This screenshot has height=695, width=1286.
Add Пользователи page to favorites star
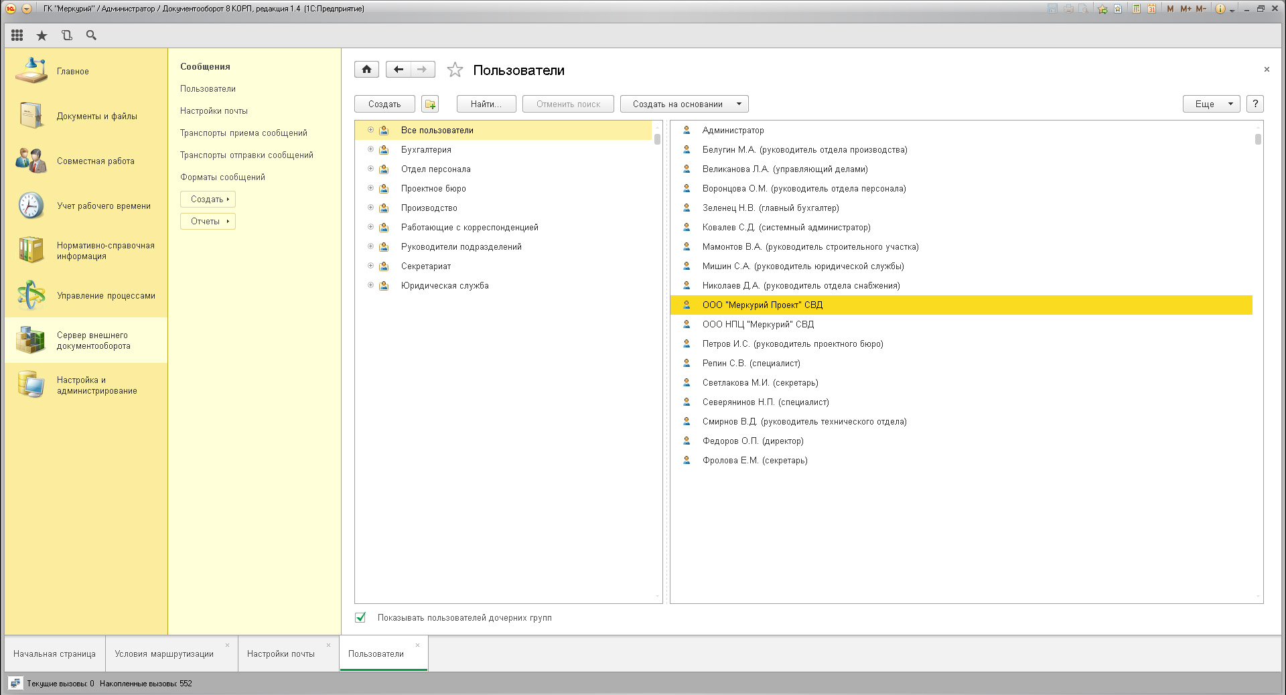tap(455, 70)
